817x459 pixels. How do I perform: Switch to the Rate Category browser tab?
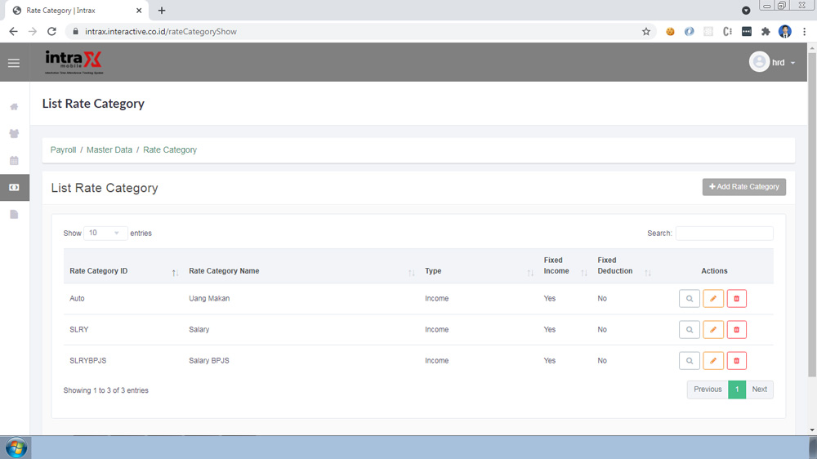[74, 11]
